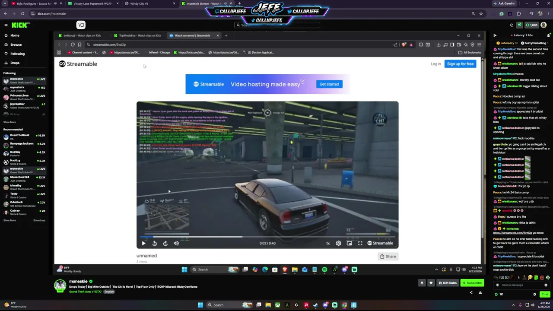The image size is (553, 311).
Task: Open the jayvoakbar channel in Following
Action: (25, 106)
